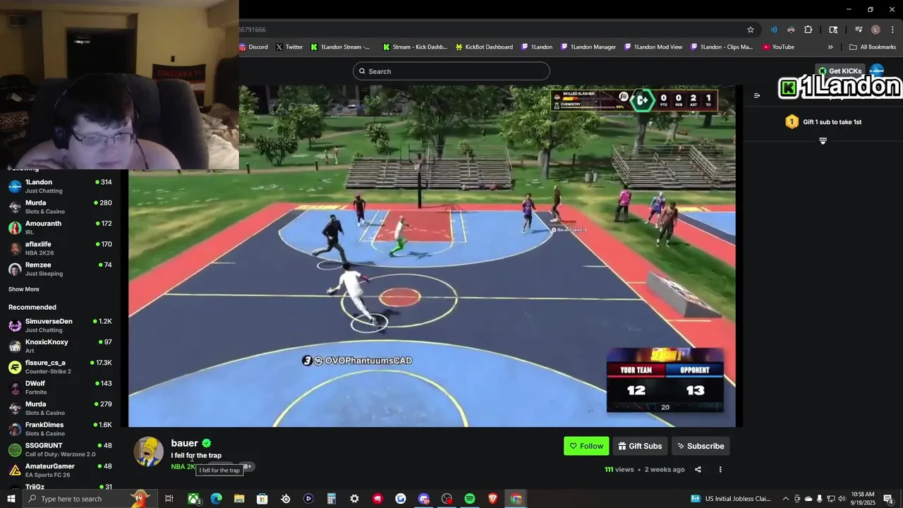Open 1Landon channel in sidebar

tap(60, 186)
